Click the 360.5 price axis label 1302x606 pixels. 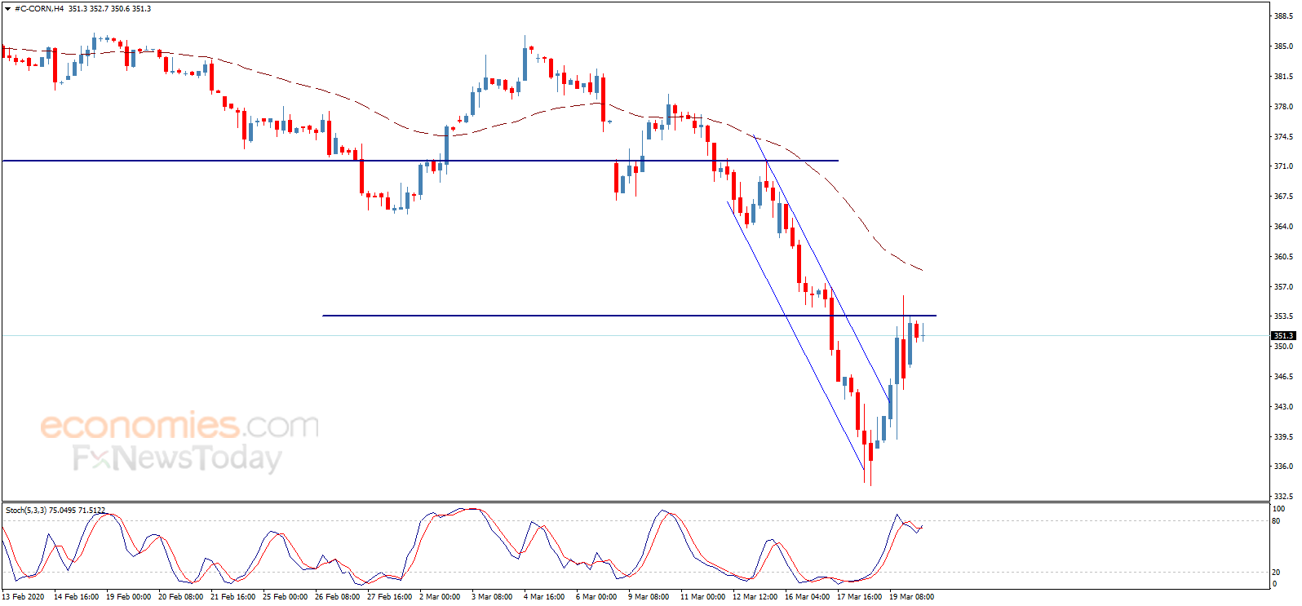[1283, 257]
